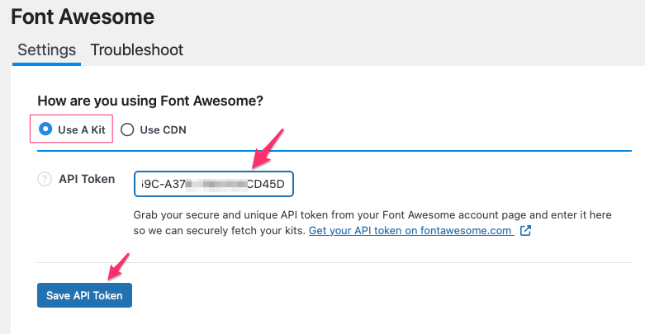Select the Use A Kit radio button
The width and height of the screenshot is (645, 334).
[45, 129]
